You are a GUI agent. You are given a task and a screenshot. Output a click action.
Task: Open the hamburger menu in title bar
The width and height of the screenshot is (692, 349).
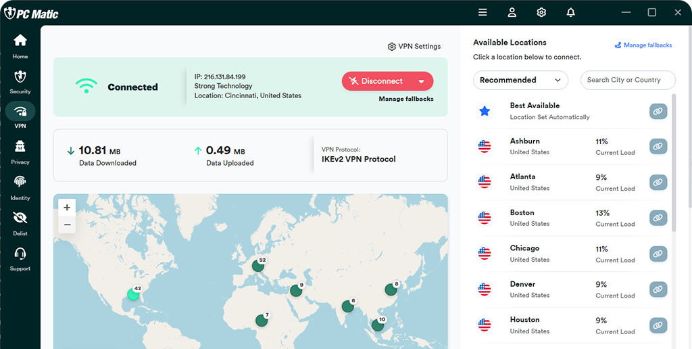(483, 12)
